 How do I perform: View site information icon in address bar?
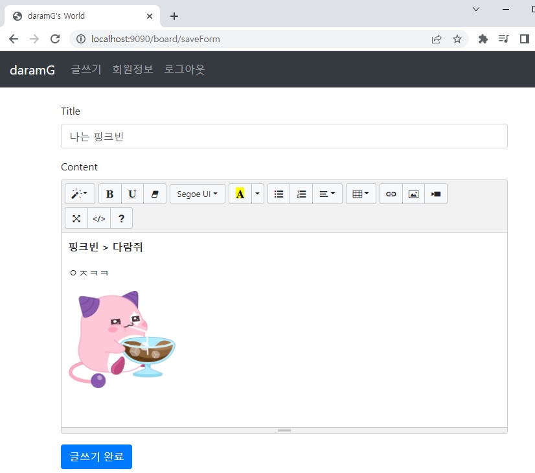[81, 39]
